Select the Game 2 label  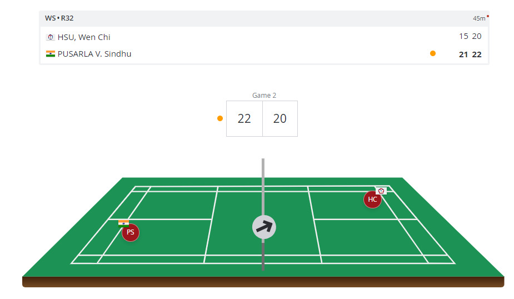[264, 96]
